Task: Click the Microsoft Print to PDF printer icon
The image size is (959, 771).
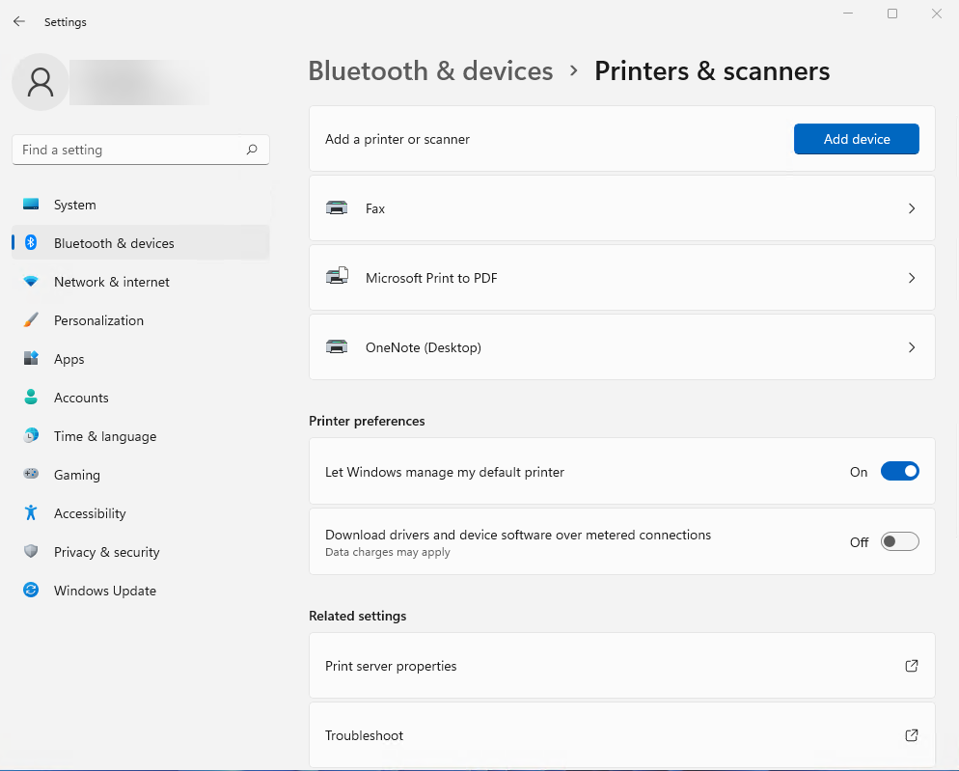Action: [337, 277]
